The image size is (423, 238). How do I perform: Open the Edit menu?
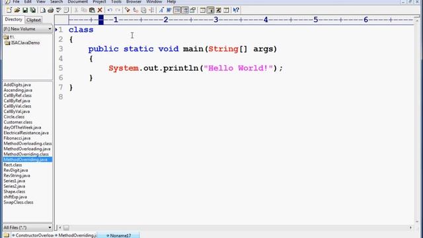click(x=28, y=1)
